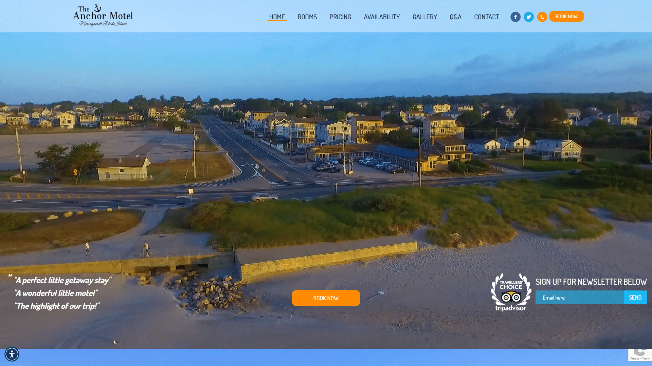The image size is (652, 366).
Task: Click the reCAPTCHA Privacy link
Action: coord(635,359)
